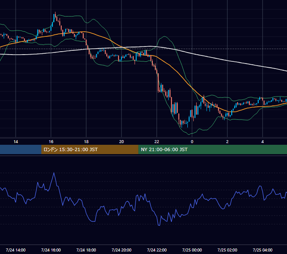Image resolution: width=287 pixels, height=254 pixels.
Task: Click the 4 hour axis label
Action: pyautogui.click(x=263, y=142)
